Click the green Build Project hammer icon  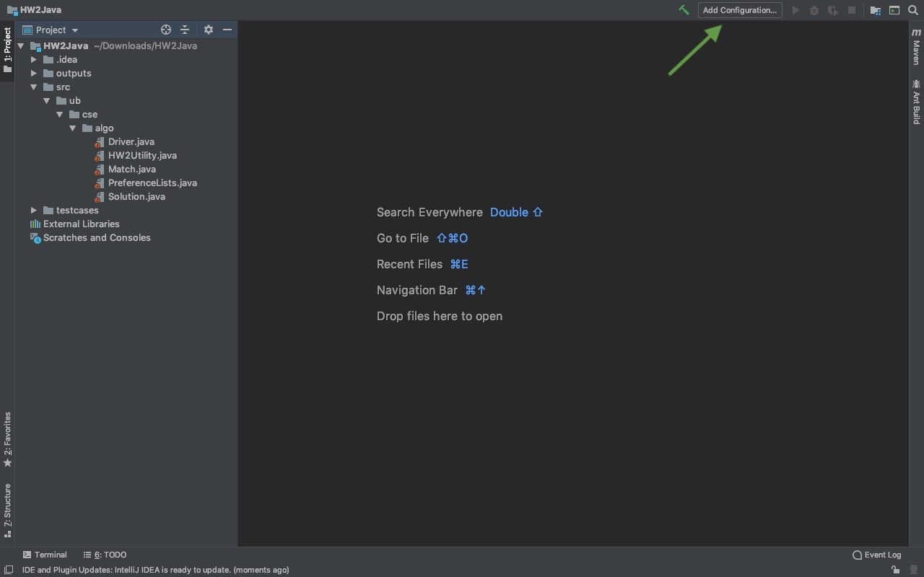pyautogui.click(x=684, y=10)
